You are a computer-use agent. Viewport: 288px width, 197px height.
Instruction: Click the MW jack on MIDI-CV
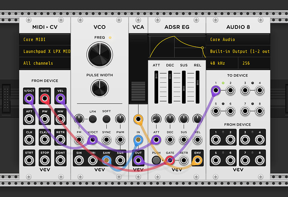(x=61, y=119)
